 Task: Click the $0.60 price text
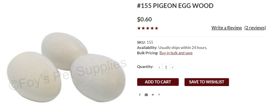[x=144, y=19]
